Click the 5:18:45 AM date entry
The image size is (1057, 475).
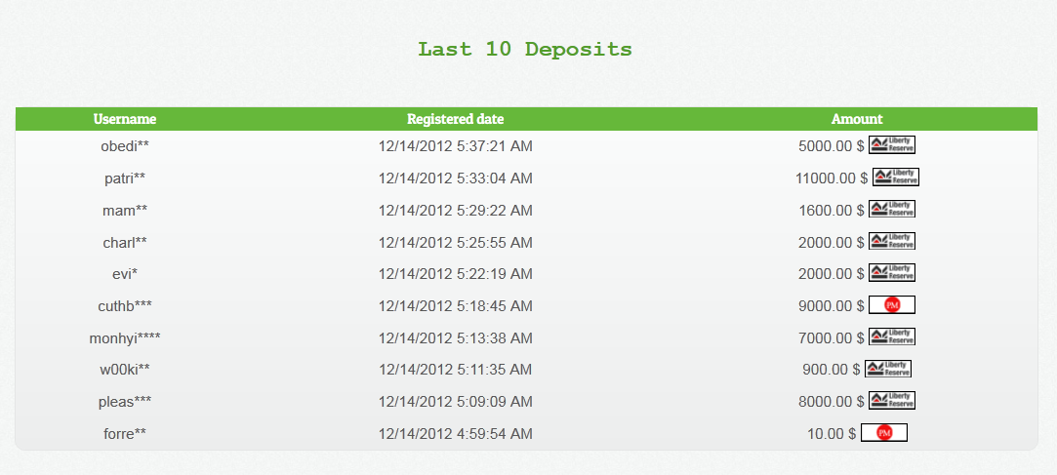point(456,306)
